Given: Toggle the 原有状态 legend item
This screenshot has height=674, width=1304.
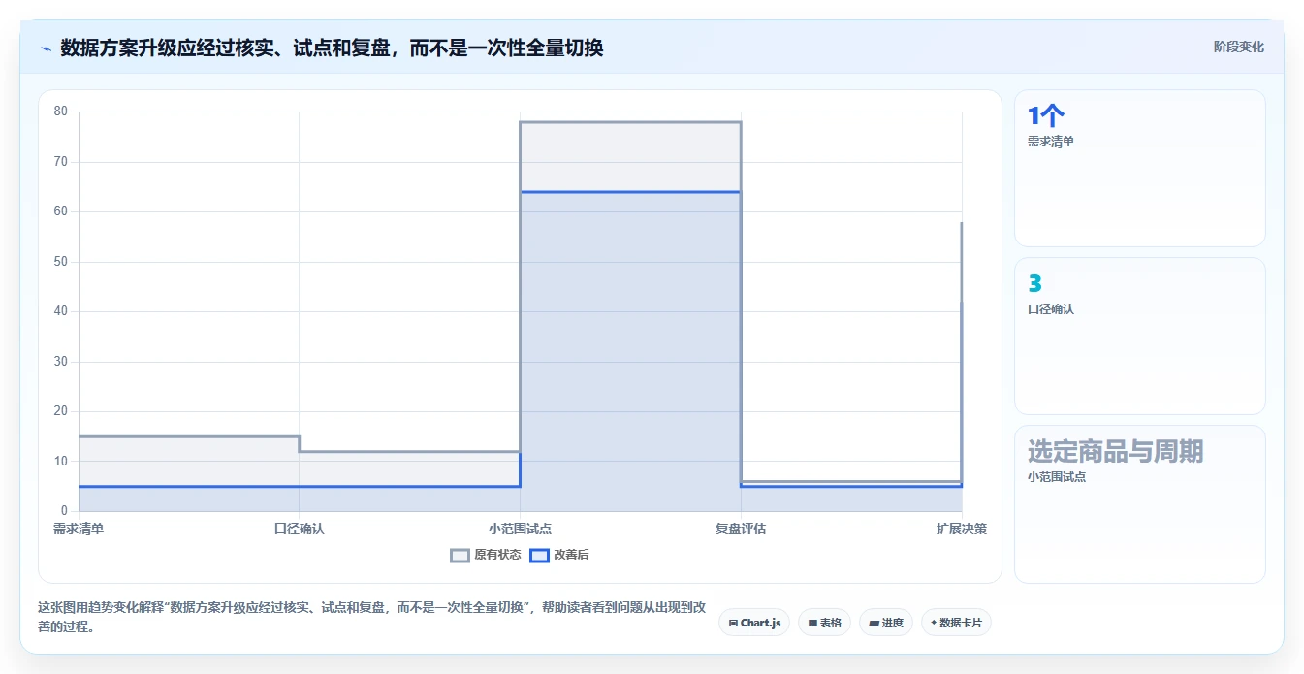Looking at the screenshot, I should pyautogui.click(x=486, y=555).
